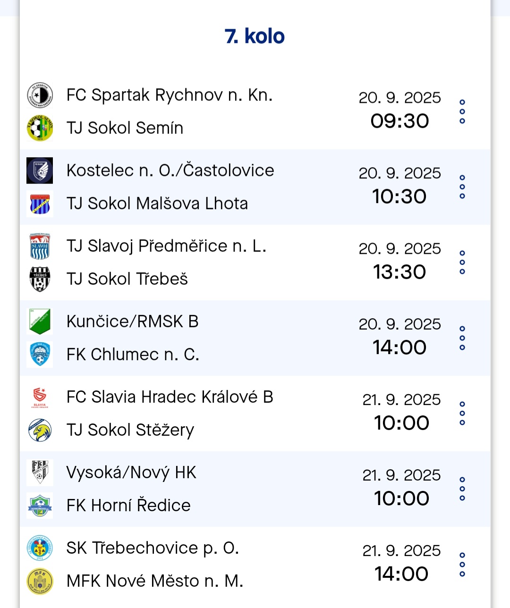Viewport: 510px width, 608px height.
Task: Click MFK Nové Město n. M. crest
Action: pos(40,581)
